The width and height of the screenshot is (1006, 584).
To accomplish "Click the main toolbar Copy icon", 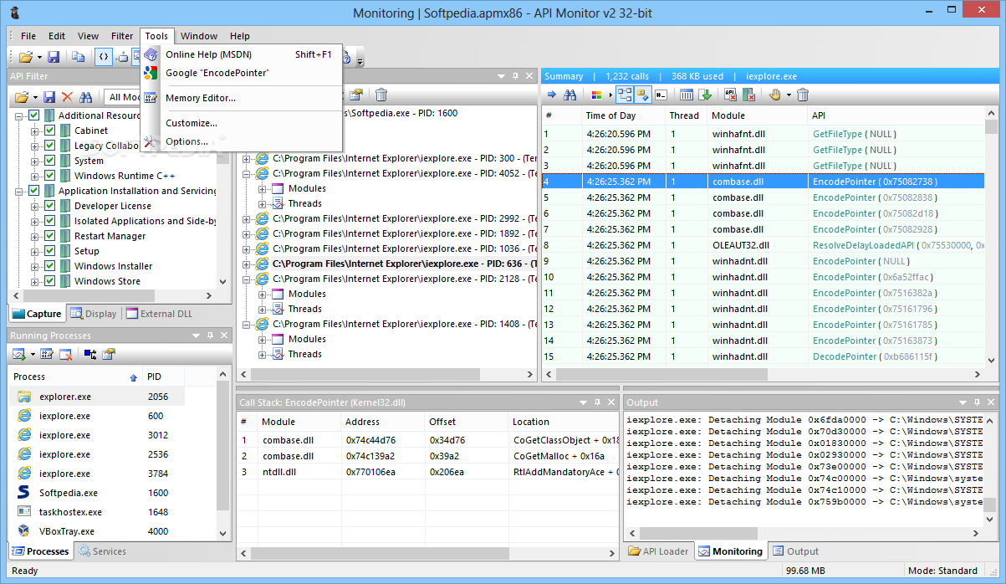I will [78, 57].
